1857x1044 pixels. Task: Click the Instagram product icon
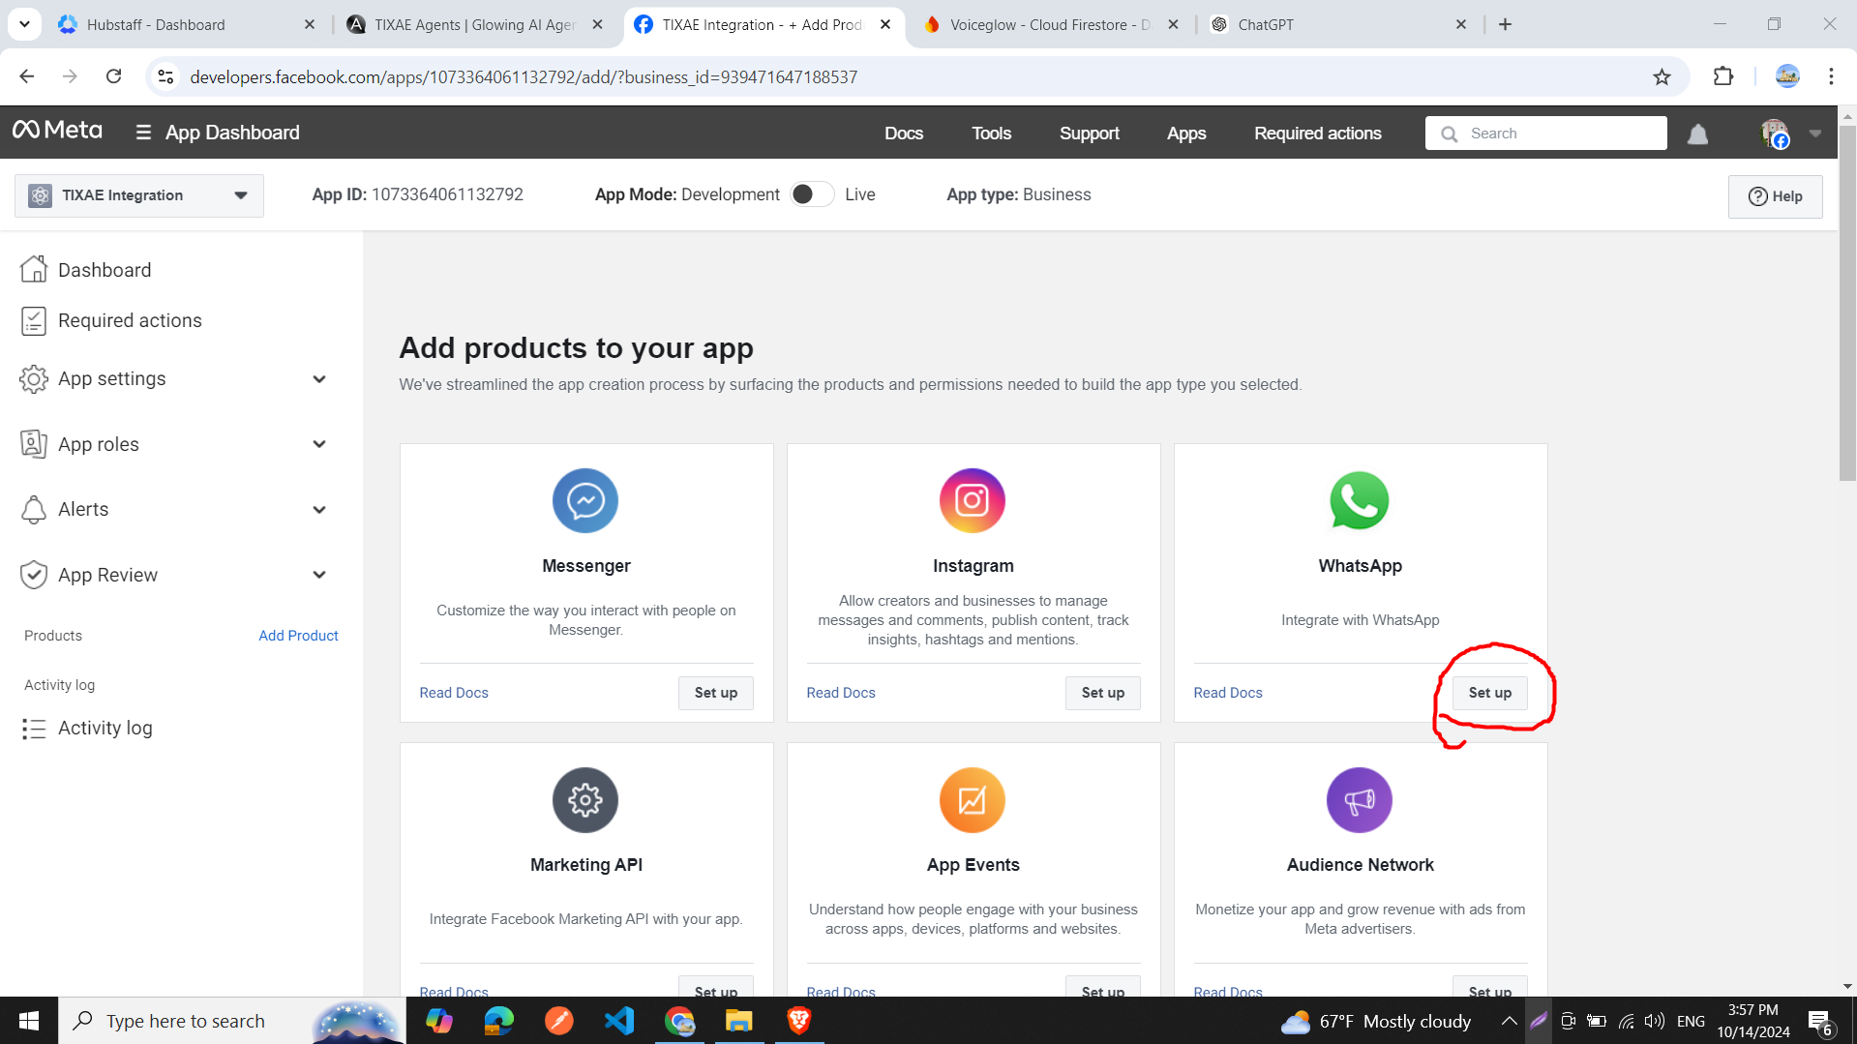[973, 500]
